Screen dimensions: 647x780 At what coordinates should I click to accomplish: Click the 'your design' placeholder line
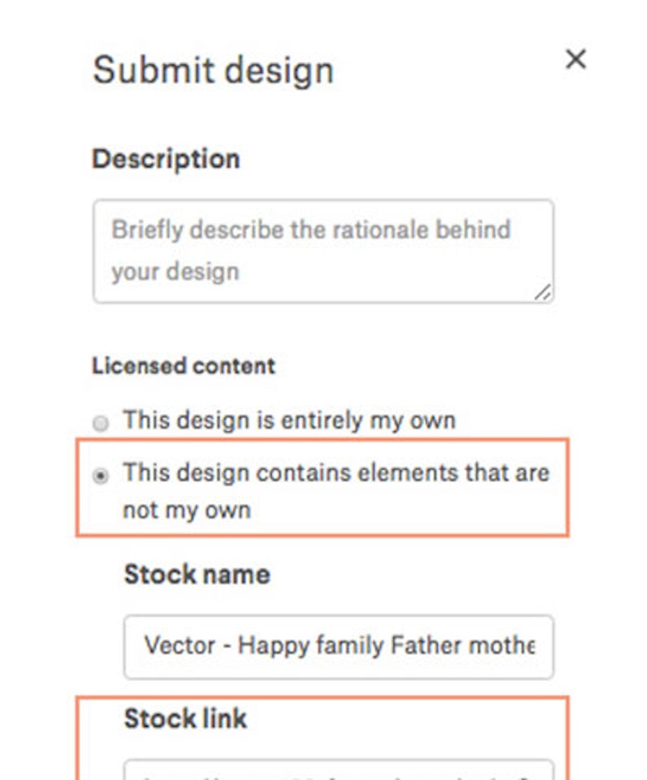click(175, 272)
